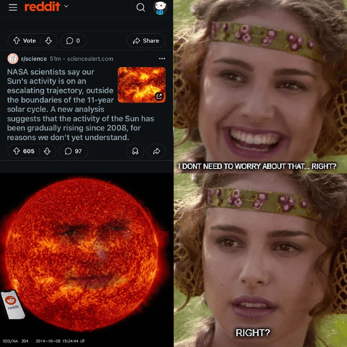Upvote using the top Vote arrow

(x=17, y=41)
